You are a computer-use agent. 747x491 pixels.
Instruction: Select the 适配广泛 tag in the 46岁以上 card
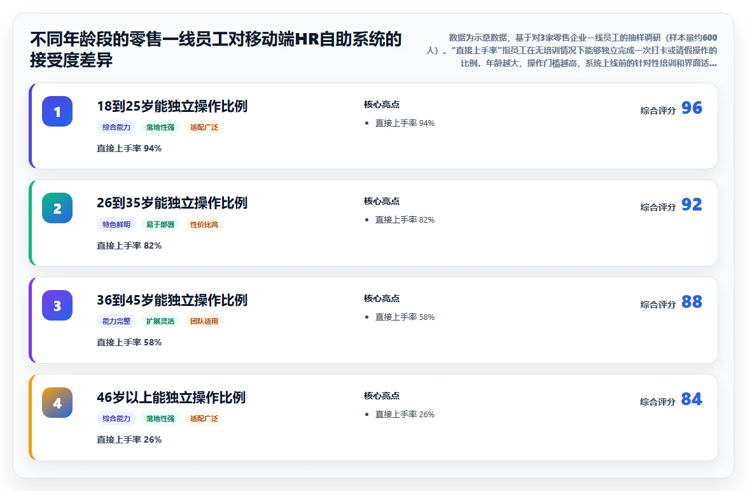[204, 418]
